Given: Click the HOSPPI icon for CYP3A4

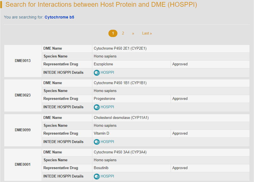Looking at the screenshot, I should tap(97, 176).
